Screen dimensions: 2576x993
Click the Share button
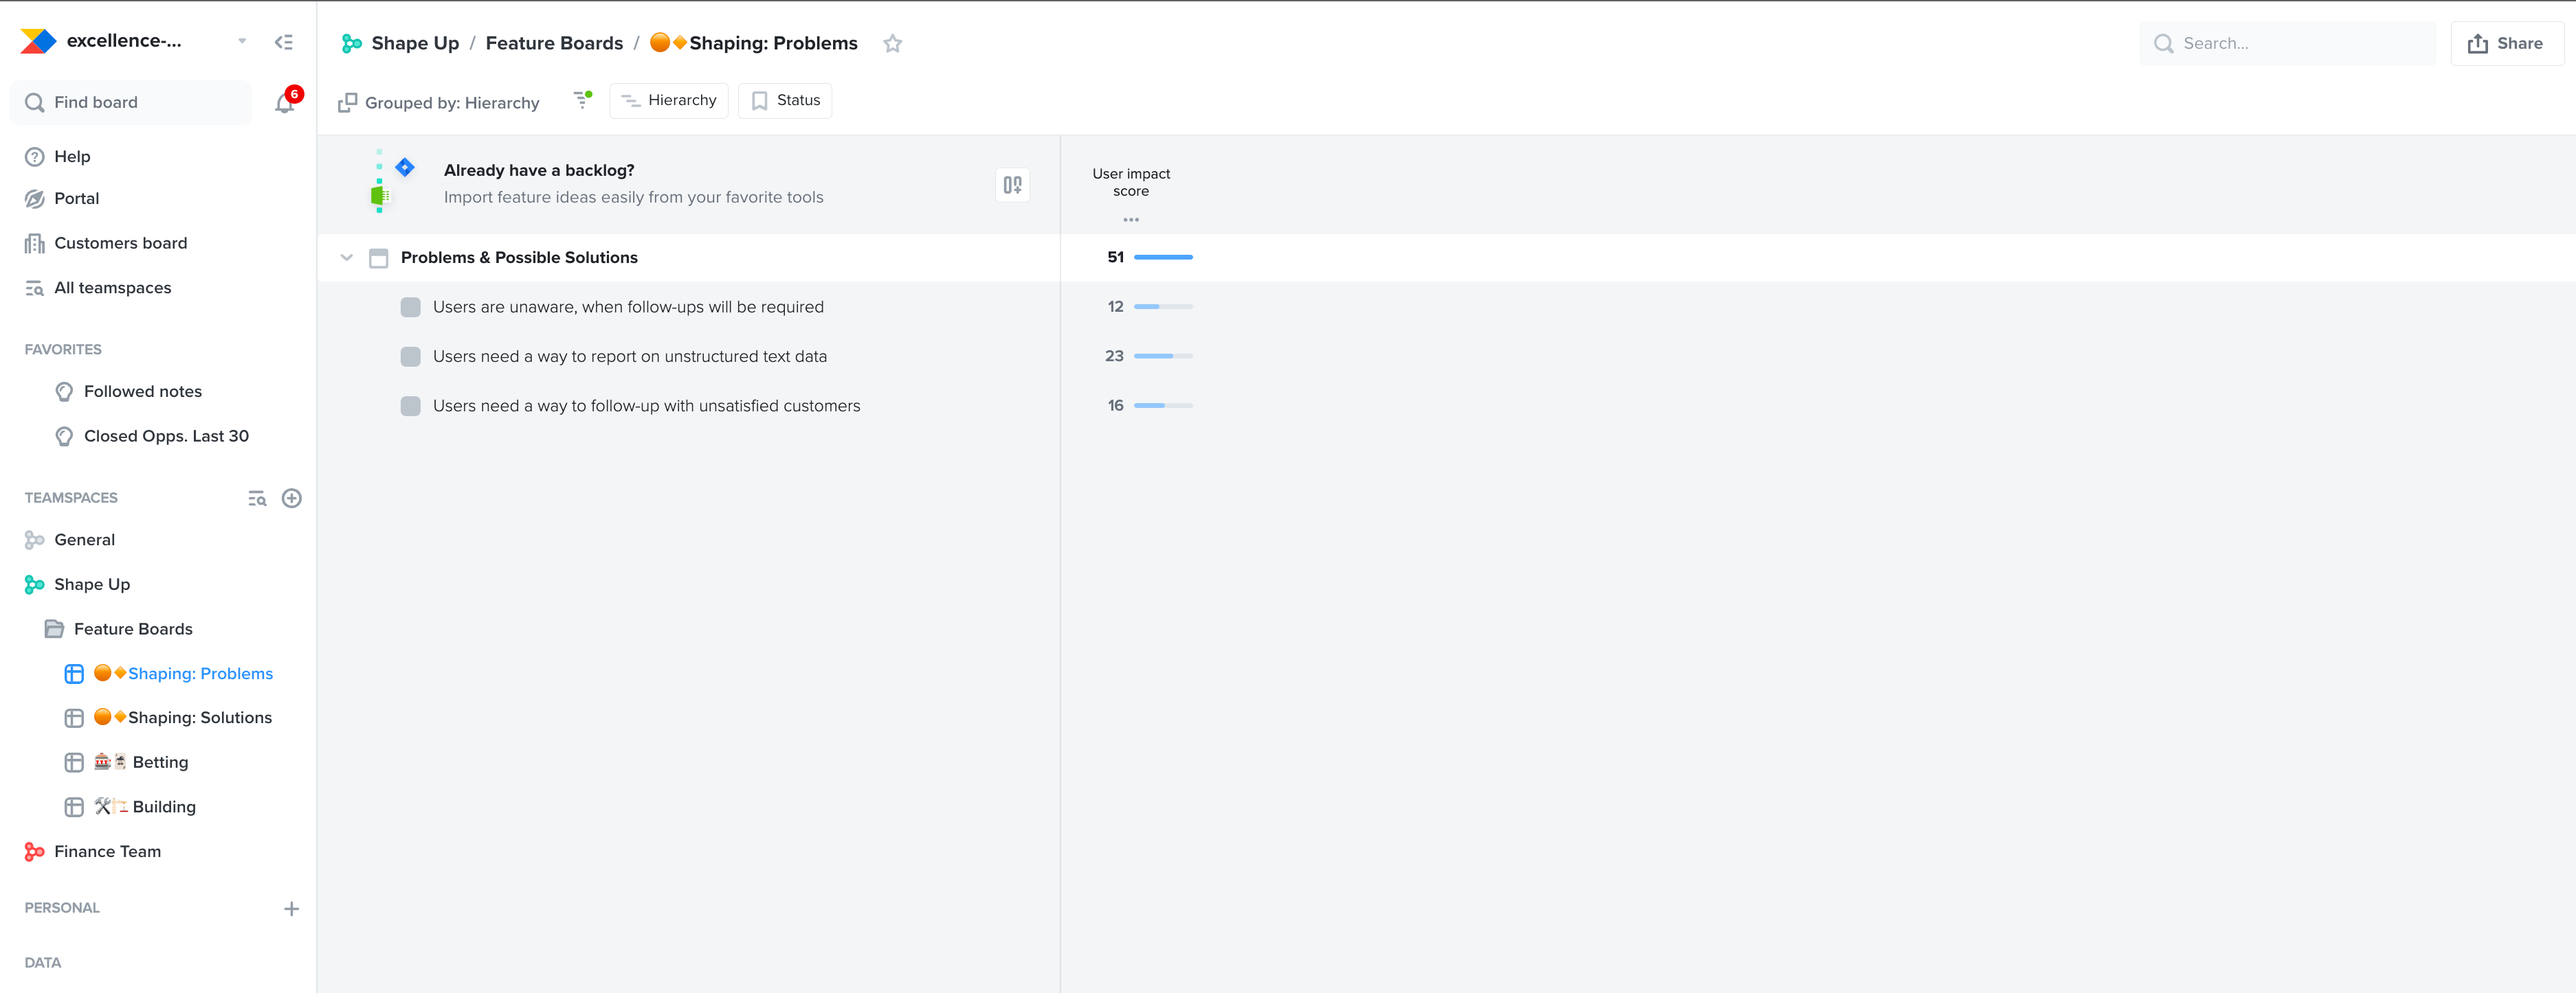(x=2507, y=43)
